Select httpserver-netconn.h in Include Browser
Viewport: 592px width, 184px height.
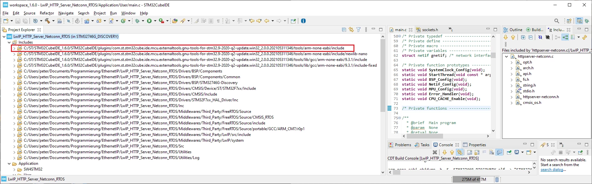pyautogui.click(x=541, y=97)
